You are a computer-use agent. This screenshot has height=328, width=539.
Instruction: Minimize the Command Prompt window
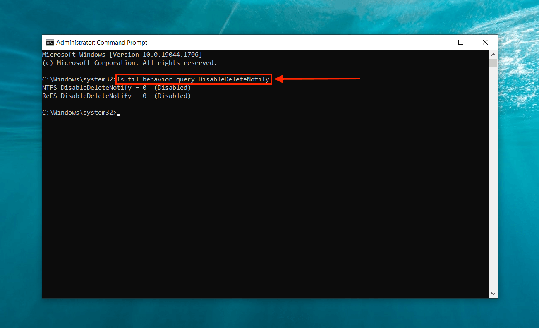[x=436, y=43]
